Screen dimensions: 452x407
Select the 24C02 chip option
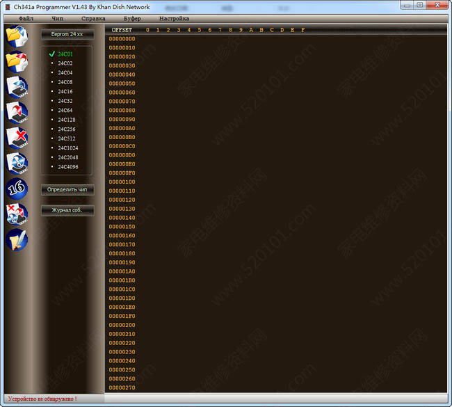(x=65, y=63)
